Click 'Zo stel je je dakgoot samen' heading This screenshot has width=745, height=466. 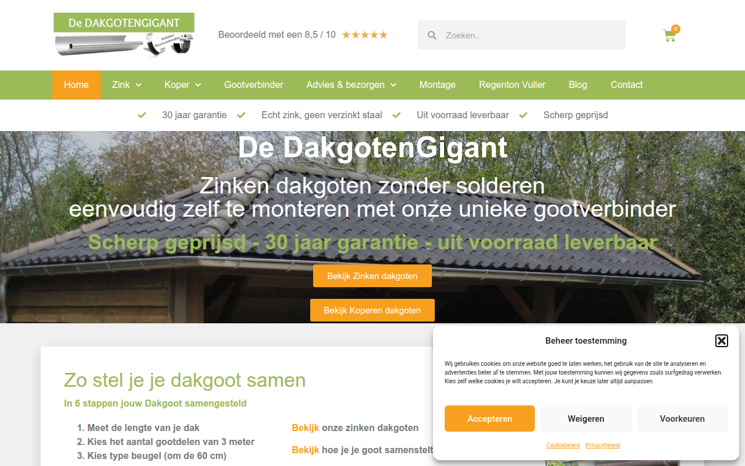185,380
